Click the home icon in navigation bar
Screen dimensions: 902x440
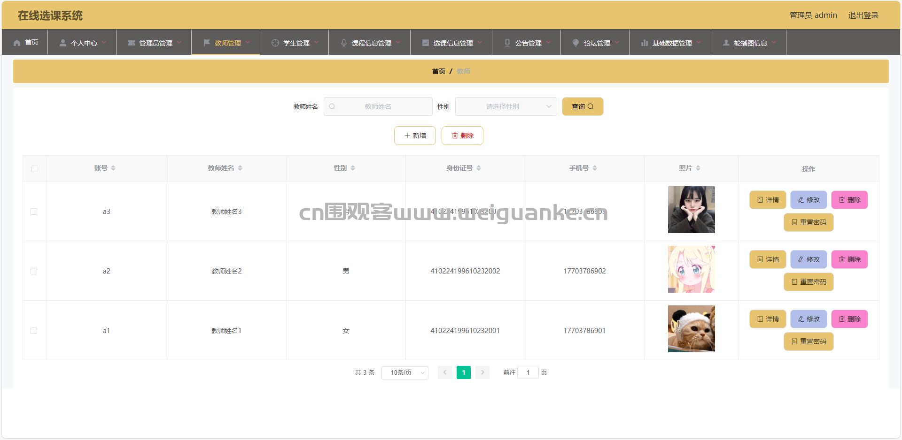[x=17, y=43]
